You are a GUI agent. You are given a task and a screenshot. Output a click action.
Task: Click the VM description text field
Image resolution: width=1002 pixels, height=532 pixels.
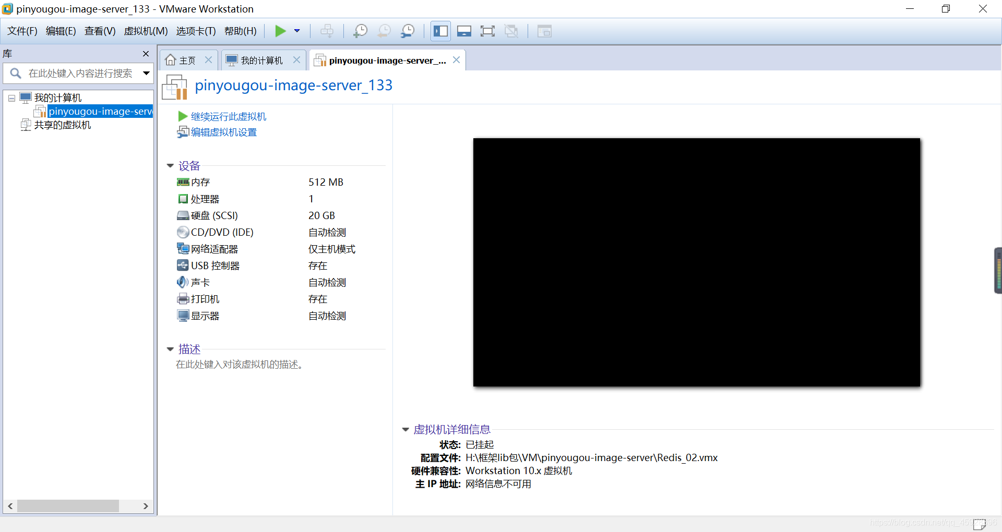[x=240, y=365]
